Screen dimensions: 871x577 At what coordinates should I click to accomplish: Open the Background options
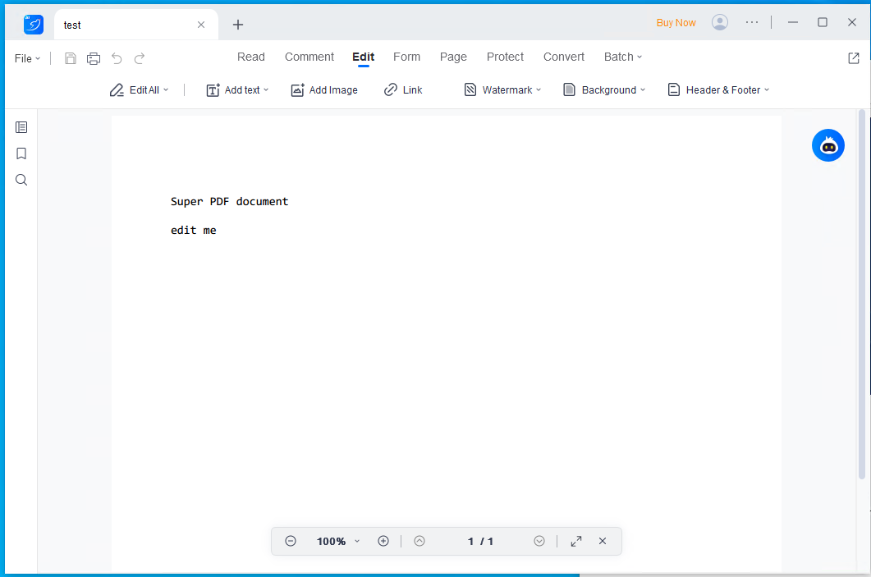click(604, 89)
